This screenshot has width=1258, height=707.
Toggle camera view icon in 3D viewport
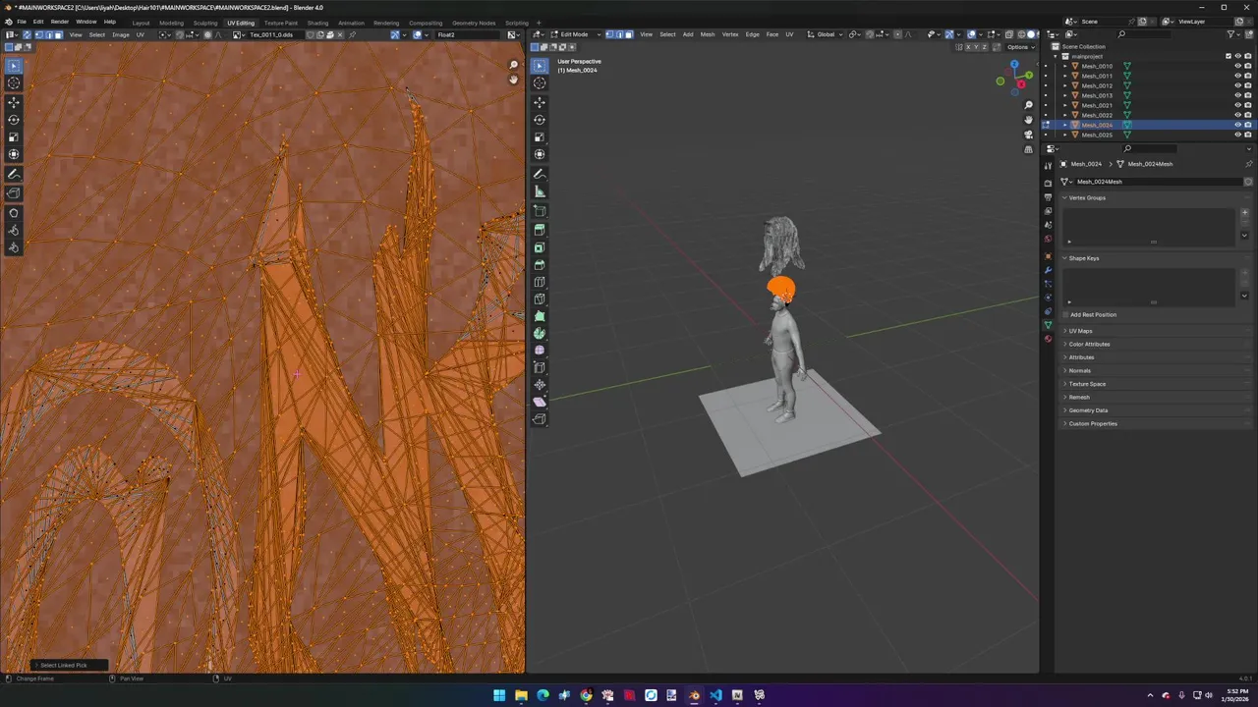click(x=1028, y=135)
